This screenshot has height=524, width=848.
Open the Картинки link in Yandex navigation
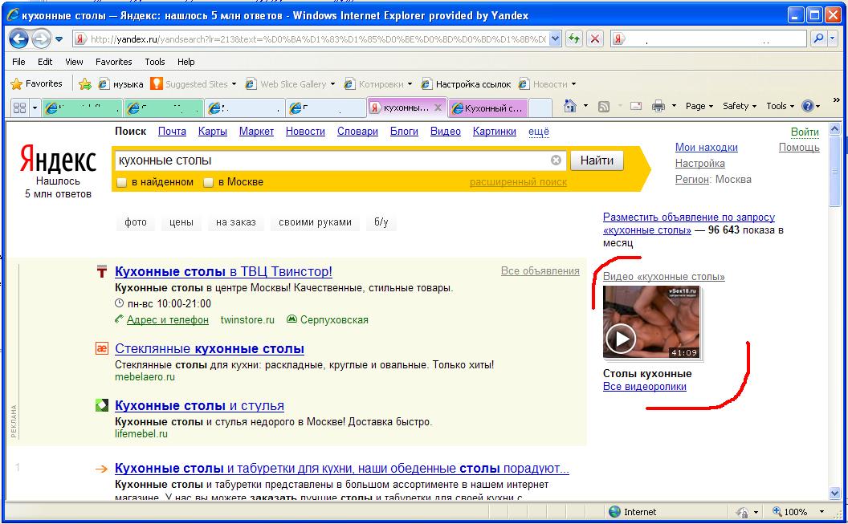click(494, 132)
